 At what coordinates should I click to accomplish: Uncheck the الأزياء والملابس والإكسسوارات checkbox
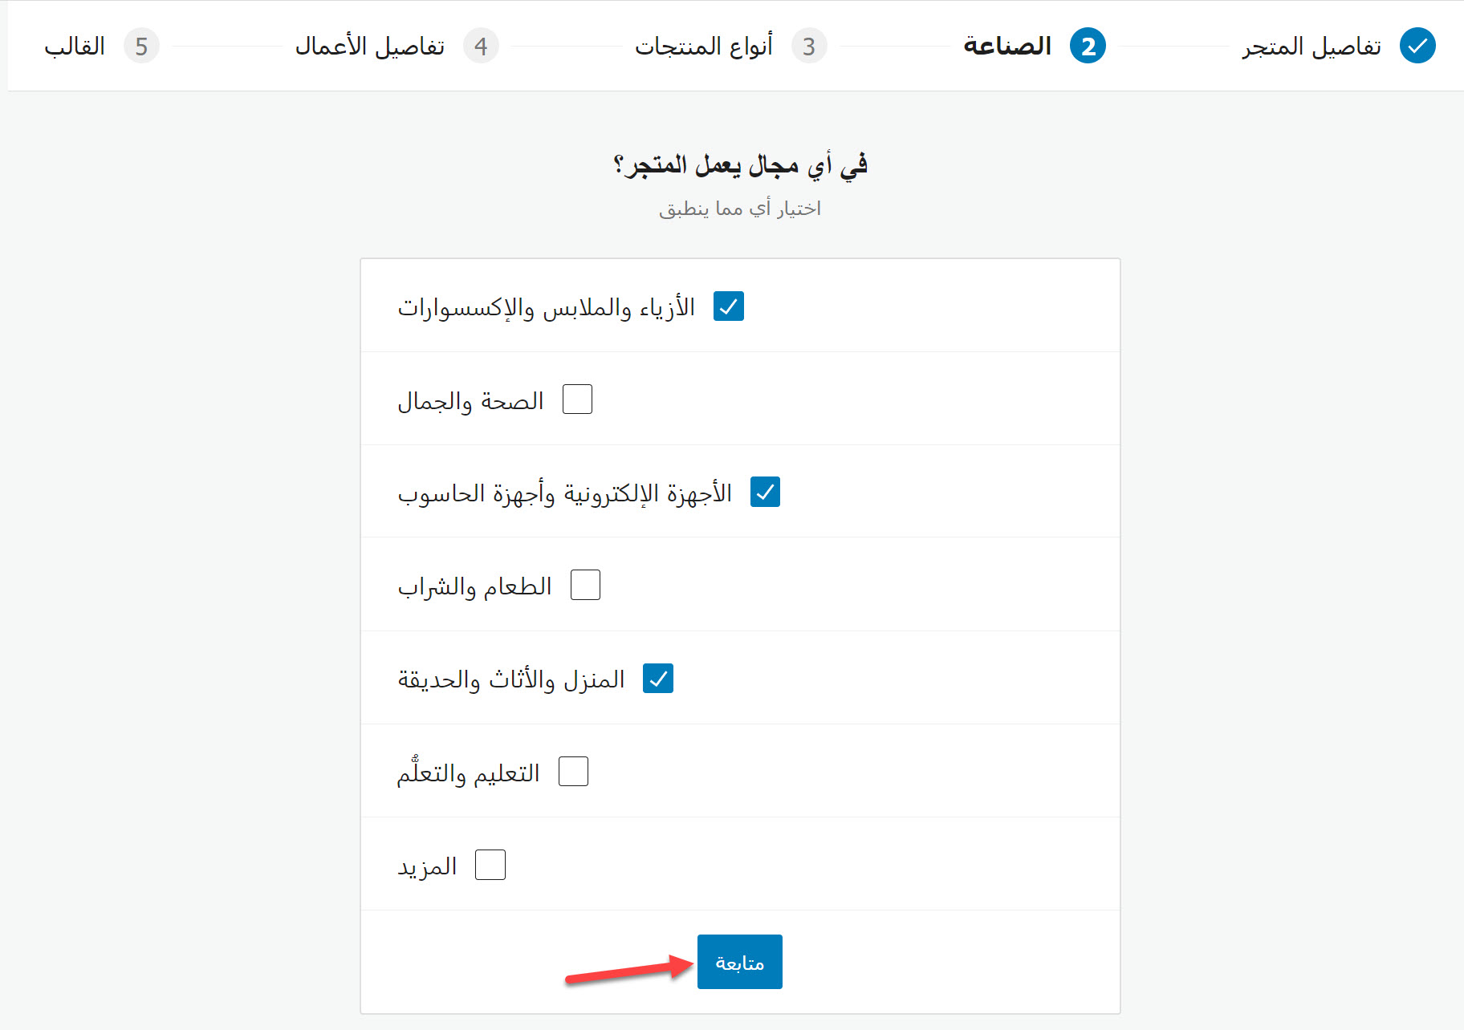[729, 306]
